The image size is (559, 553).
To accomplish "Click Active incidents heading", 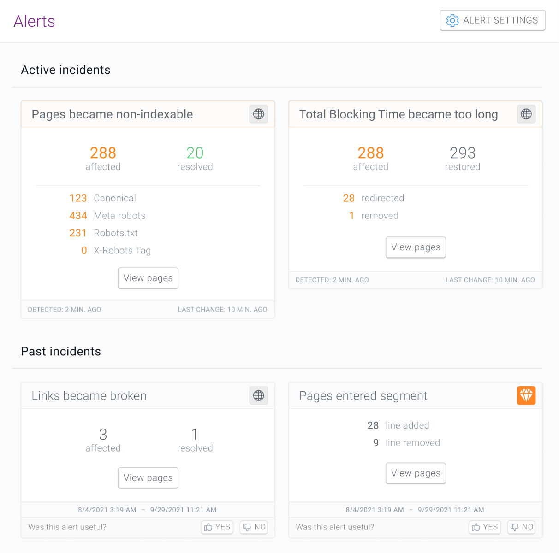I will click(65, 70).
